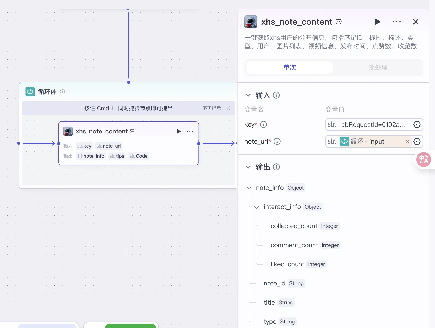Viewport: 435px width, 328px height.
Task: Edit the key value input field
Action: (374, 124)
